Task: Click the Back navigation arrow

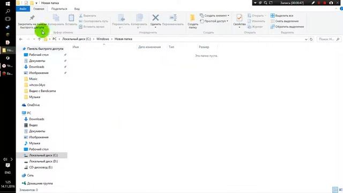Action: coord(21,39)
